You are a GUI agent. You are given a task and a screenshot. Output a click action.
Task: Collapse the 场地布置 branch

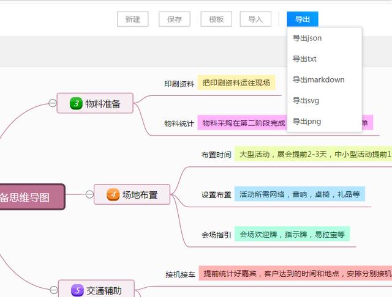point(89,195)
